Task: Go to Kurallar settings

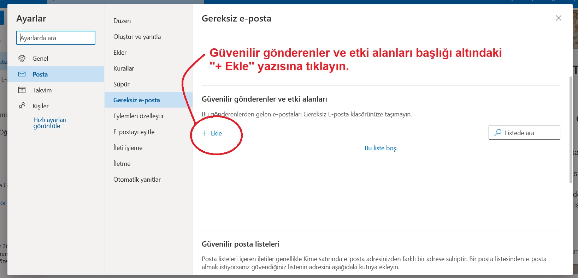Action: click(124, 68)
